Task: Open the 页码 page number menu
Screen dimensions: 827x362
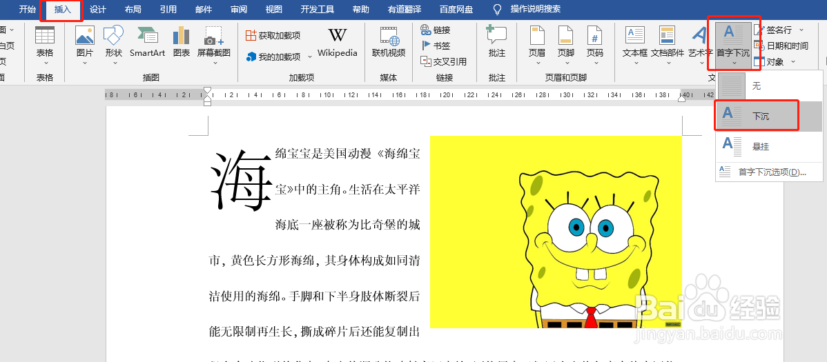Action: 595,42
